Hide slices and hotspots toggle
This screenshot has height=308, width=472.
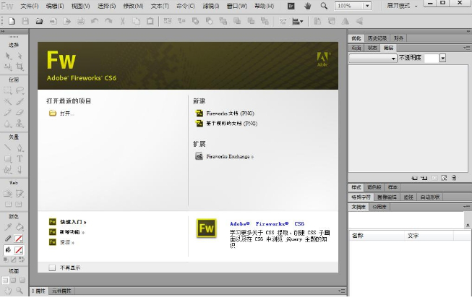coord(8,205)
